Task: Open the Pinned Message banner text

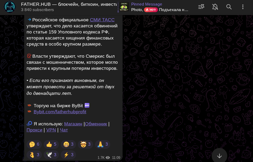Action: click(x=160, y=7)
